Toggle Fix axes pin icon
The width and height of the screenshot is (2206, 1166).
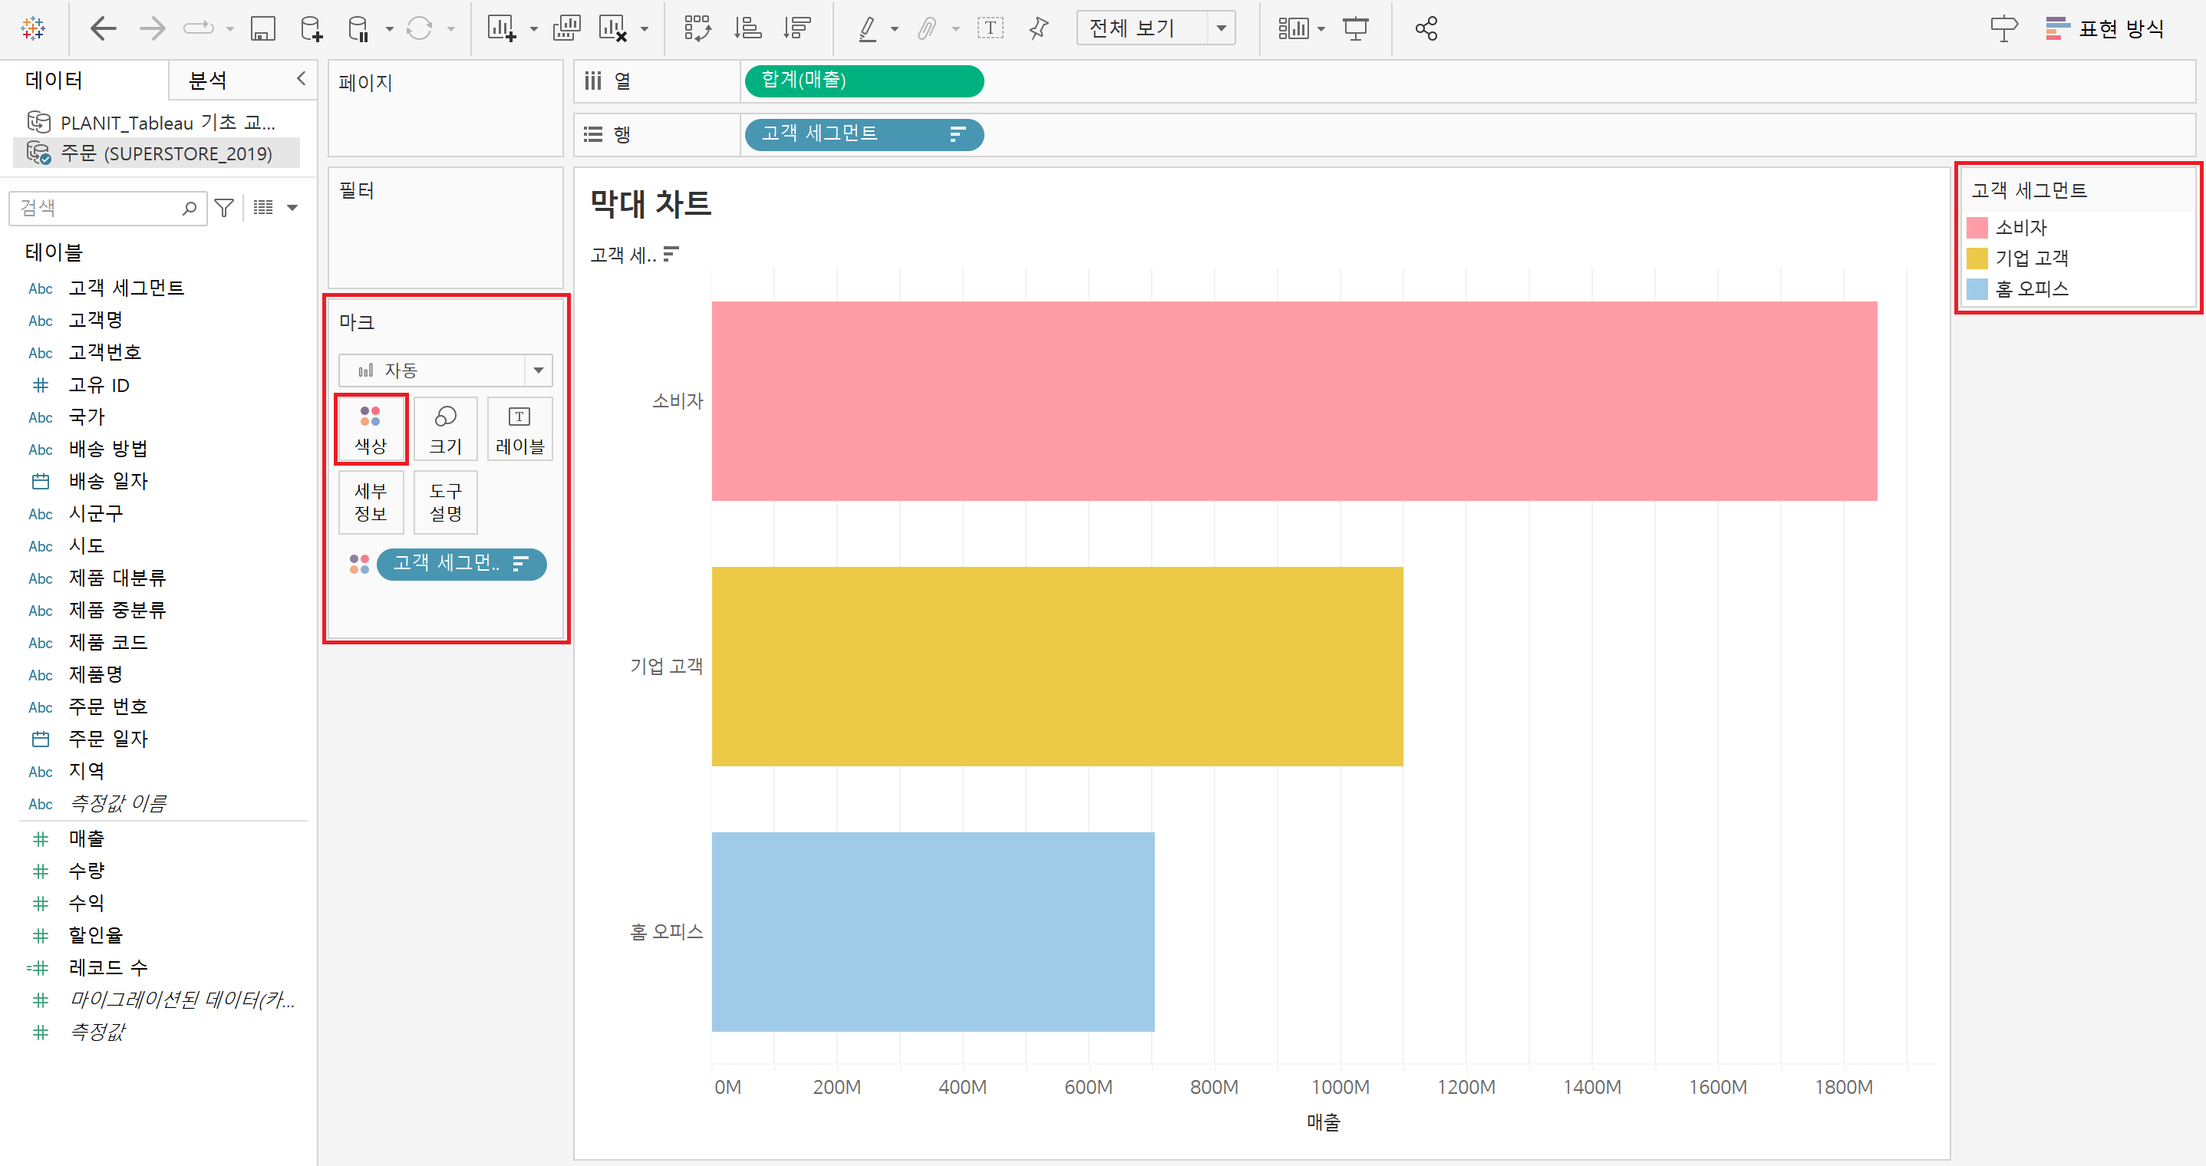tap(1039, 28)
